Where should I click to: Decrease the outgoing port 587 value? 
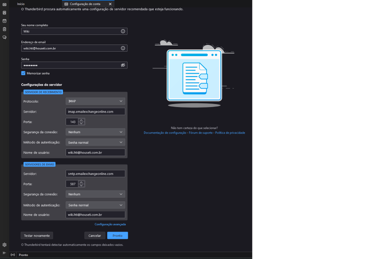point(81,185)
